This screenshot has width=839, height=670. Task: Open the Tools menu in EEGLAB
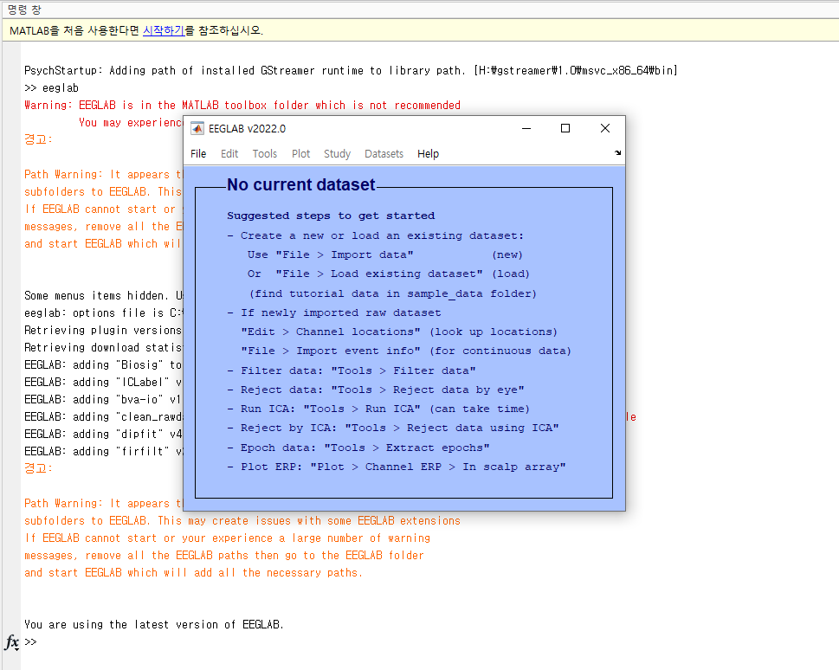(x=264, y=153)
